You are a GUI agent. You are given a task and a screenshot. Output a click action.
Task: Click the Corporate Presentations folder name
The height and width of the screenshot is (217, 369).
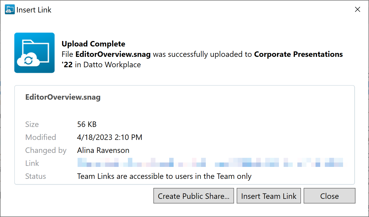tap(298, 54)
